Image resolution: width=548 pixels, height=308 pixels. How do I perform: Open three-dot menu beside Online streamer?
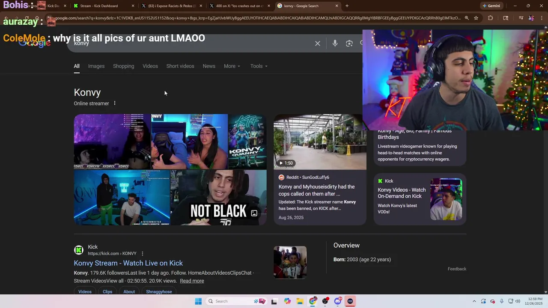114,103
